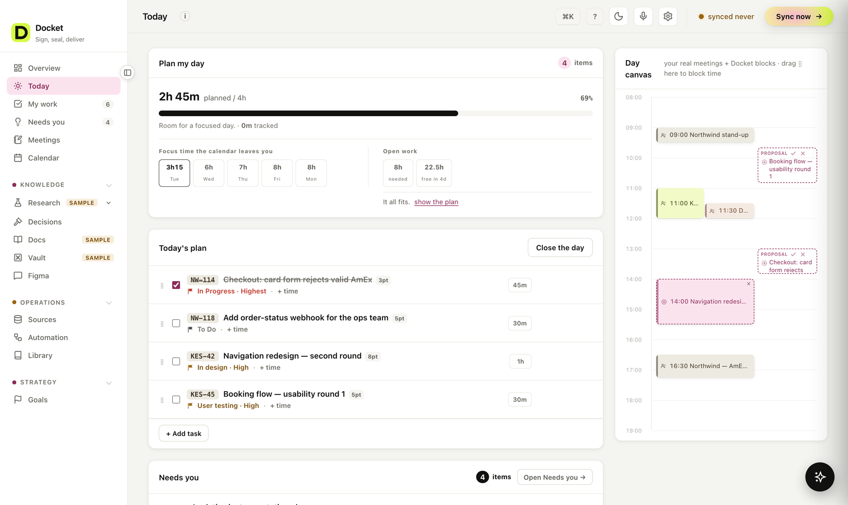Grab the drag handle for NW-118 task
848x505 pixels.
(162, 324)
